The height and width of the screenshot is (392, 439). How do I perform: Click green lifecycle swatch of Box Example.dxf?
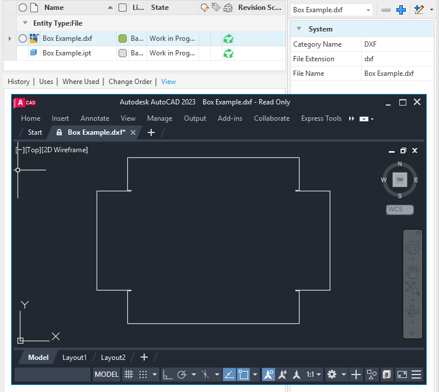pos(123,38)
